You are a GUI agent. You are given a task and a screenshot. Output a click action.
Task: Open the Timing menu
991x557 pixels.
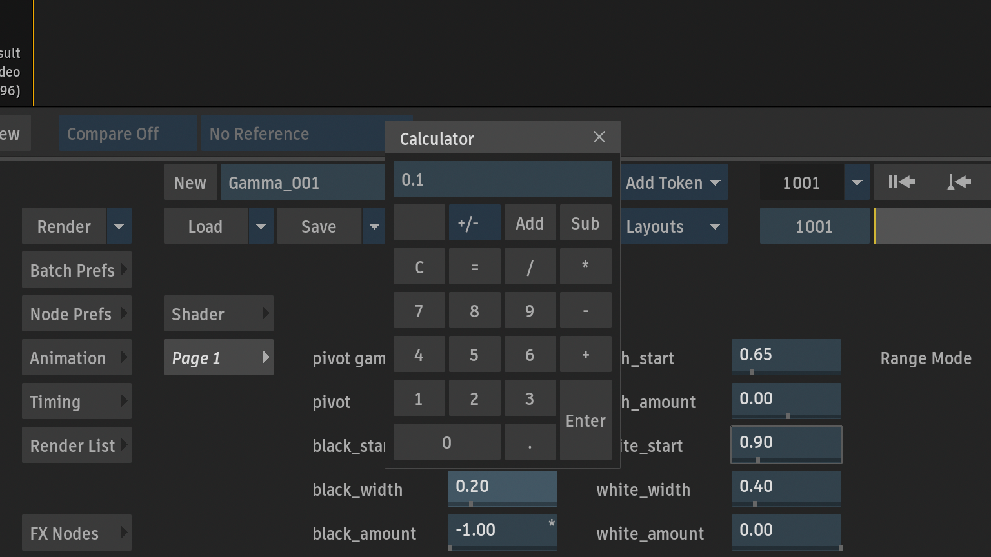pyautogui.click(x=77, y=402)
